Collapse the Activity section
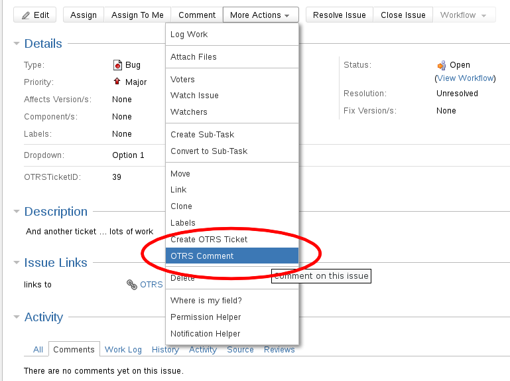Viewport: 510px width, 381px height. point(17,317)
